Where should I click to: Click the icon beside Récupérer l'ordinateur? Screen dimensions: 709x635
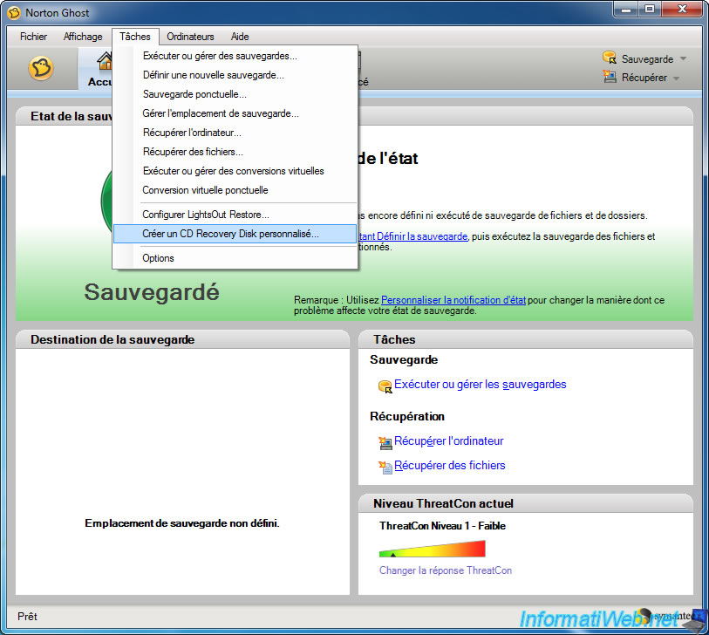385,443
